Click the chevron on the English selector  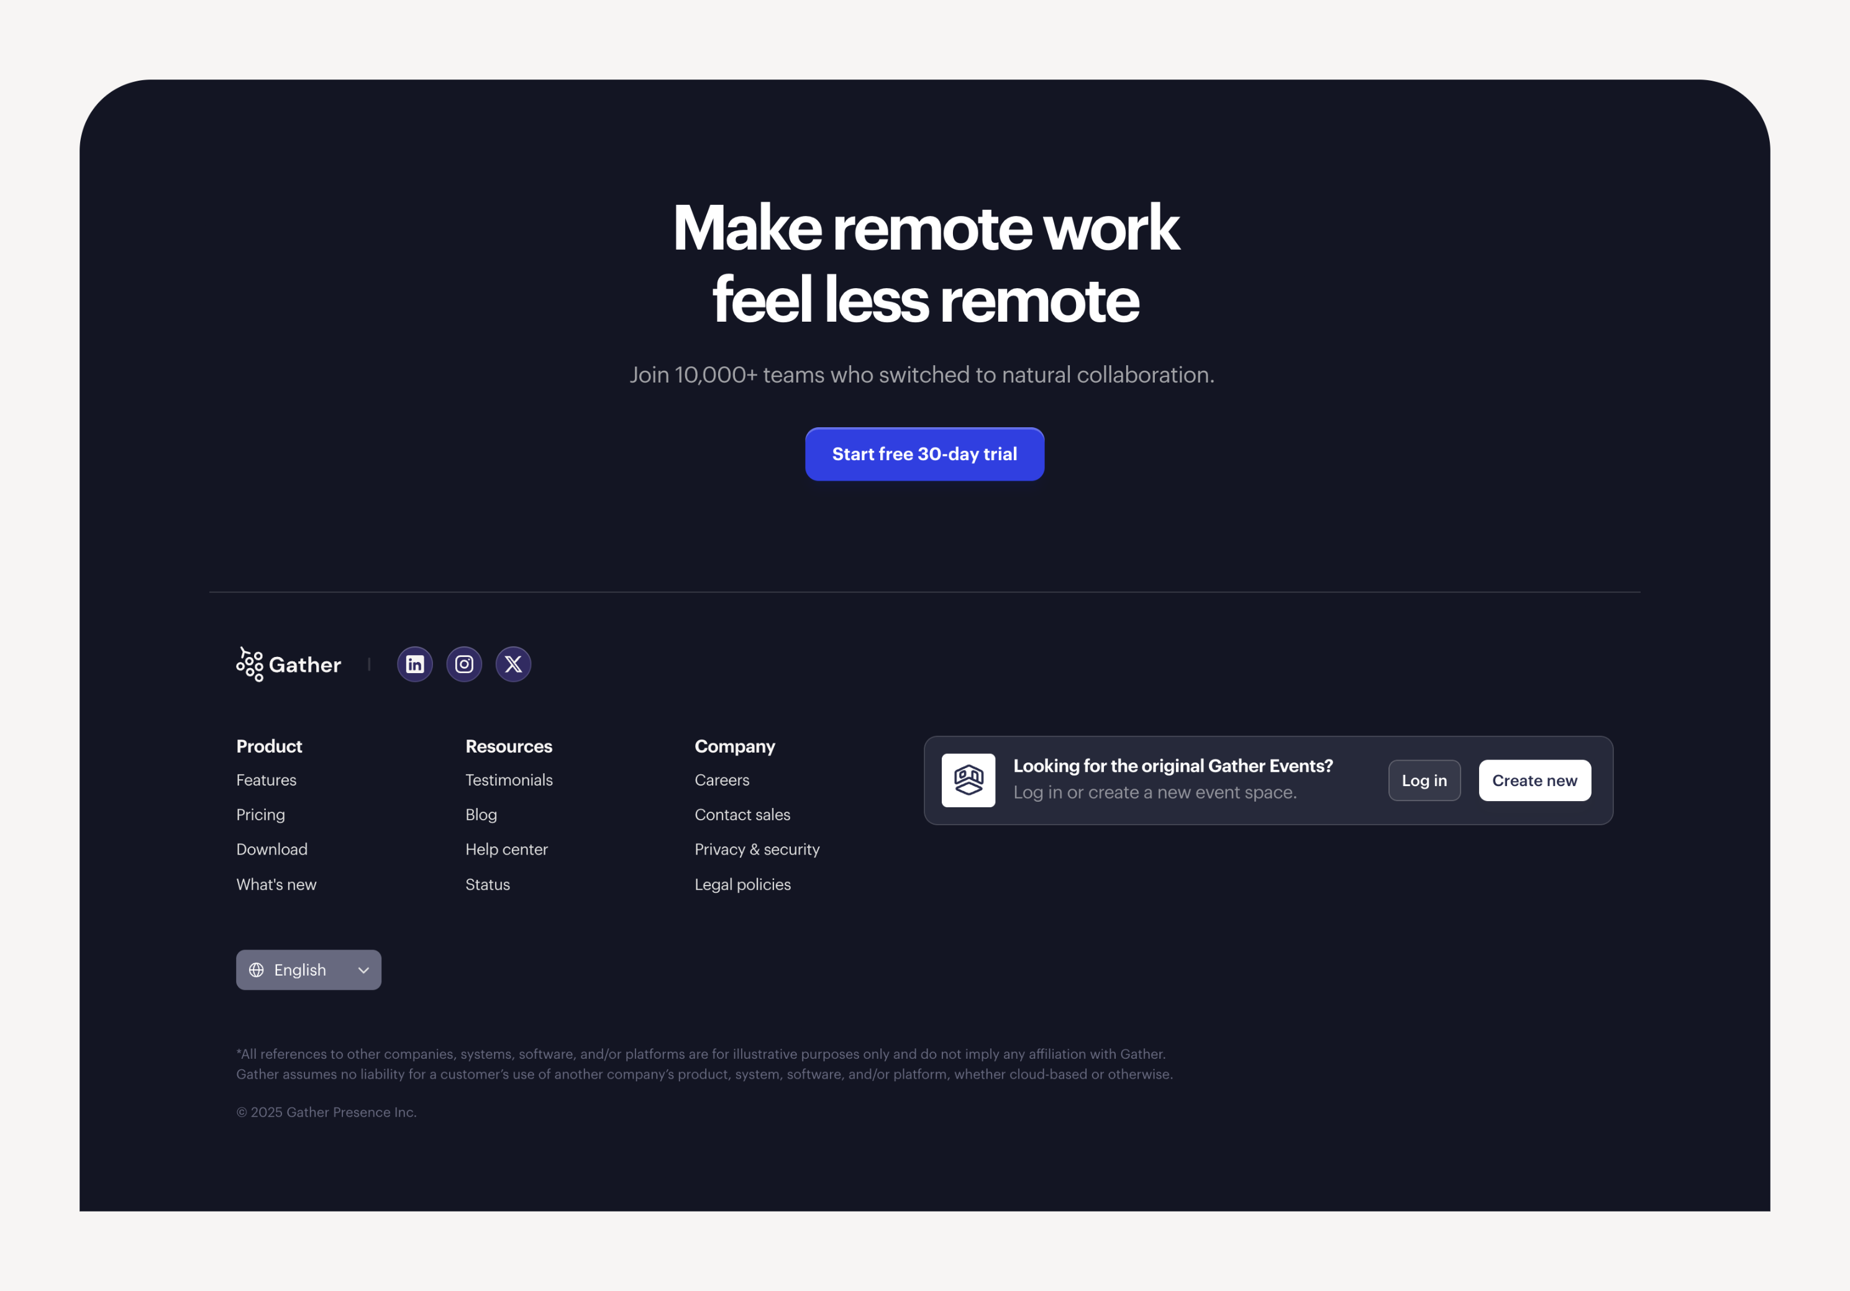point(363,970)
